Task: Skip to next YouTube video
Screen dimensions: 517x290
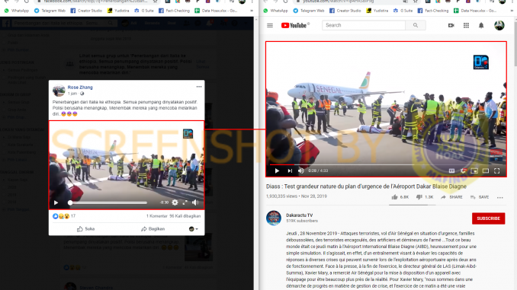Action: pyautogui.click(x=290, y=170)
